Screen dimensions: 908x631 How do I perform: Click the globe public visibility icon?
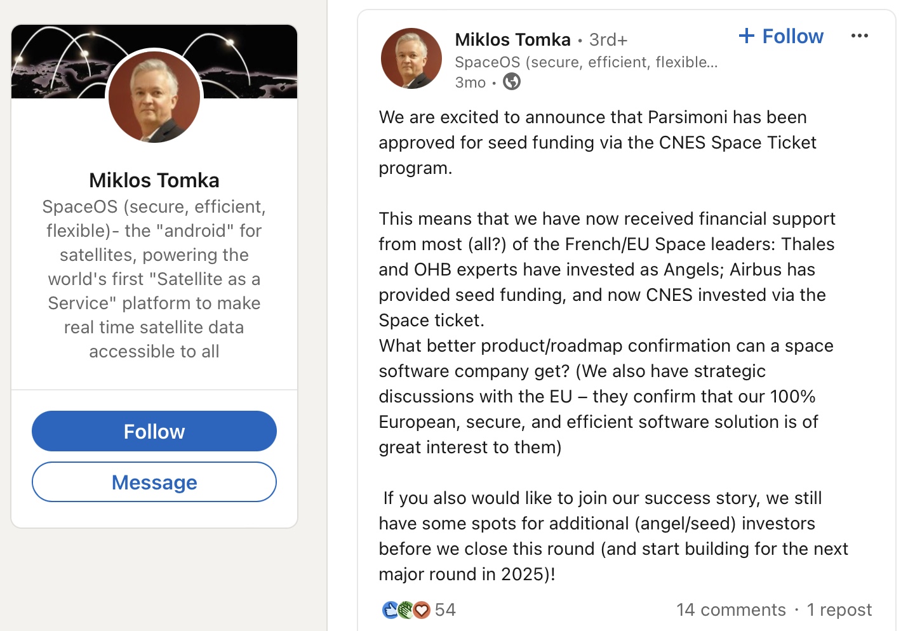(x=512, y=82)
